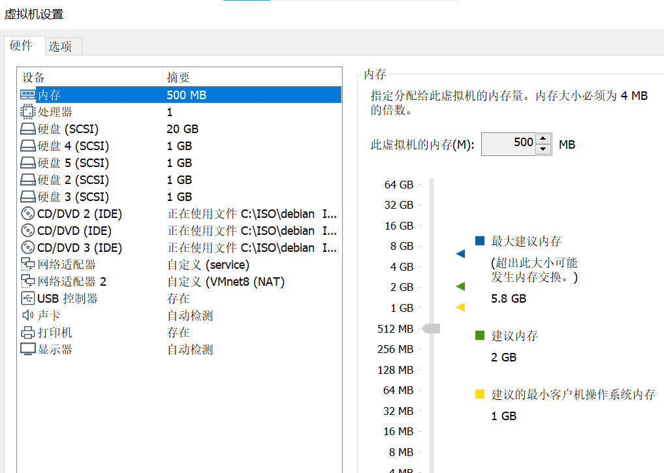Select the display monitor icon

point(28,349)
